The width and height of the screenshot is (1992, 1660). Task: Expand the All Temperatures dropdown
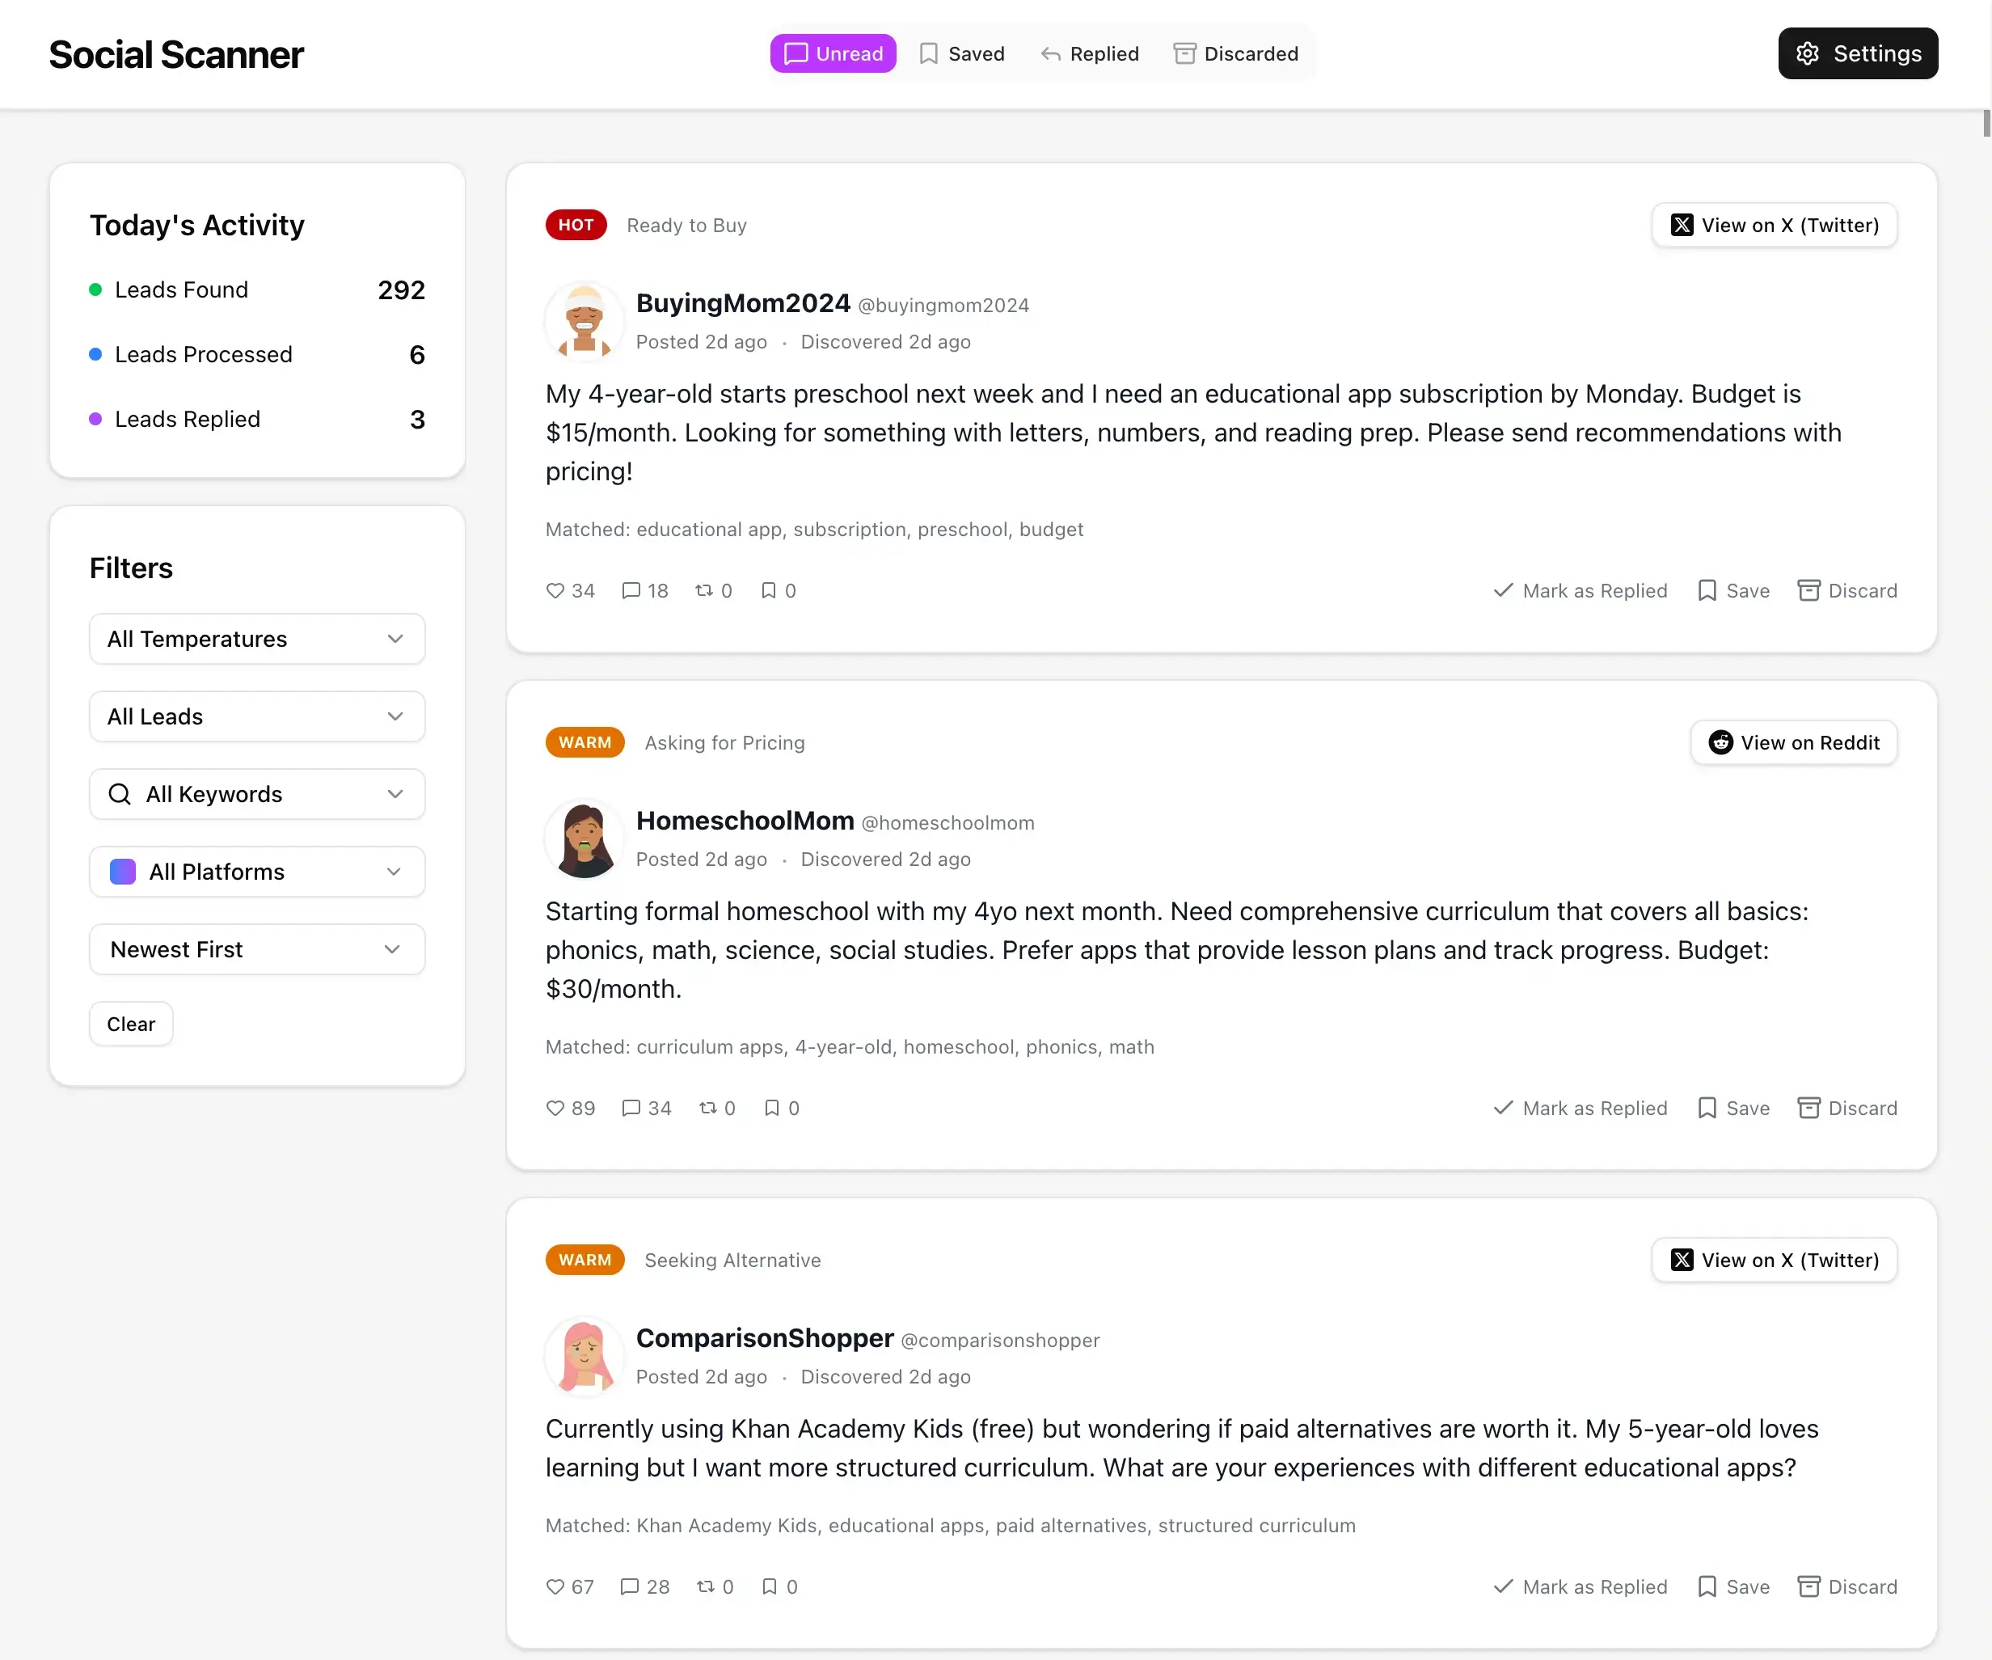tap(256, 639)
